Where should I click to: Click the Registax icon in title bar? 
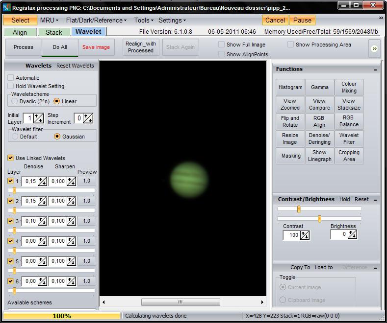coord(6,7)
